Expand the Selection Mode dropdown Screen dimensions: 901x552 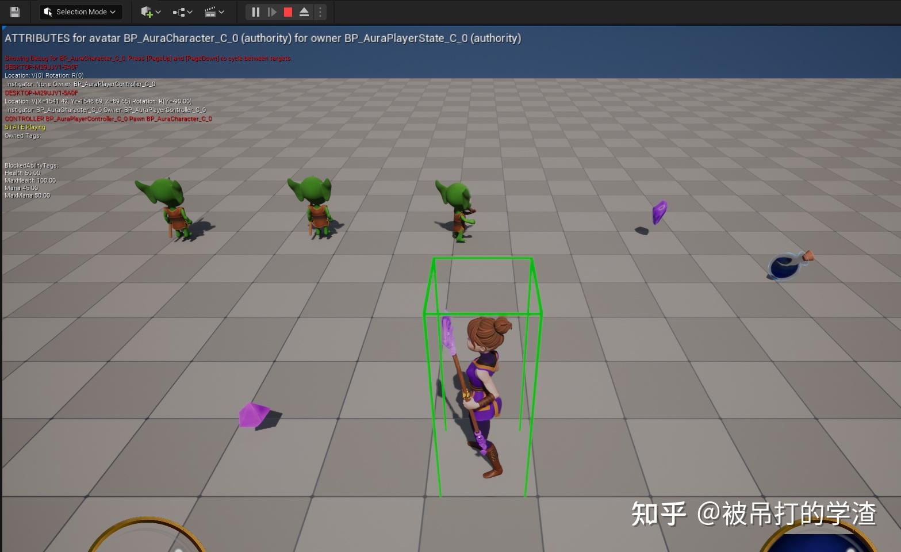pyautogui.click(x=113, y=11)
